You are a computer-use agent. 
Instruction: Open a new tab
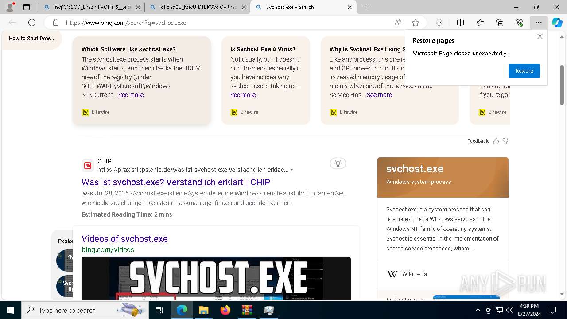pyautogui.click(x=366, y=7)
